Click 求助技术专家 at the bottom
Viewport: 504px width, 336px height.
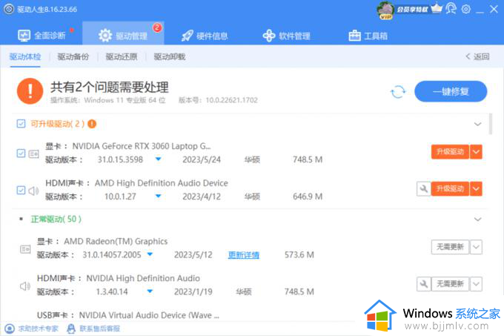(x=32, y=329)
